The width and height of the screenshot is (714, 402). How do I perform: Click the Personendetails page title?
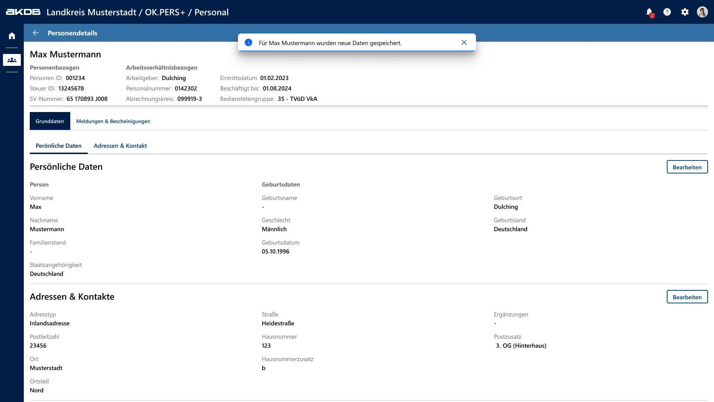point(73,33)
